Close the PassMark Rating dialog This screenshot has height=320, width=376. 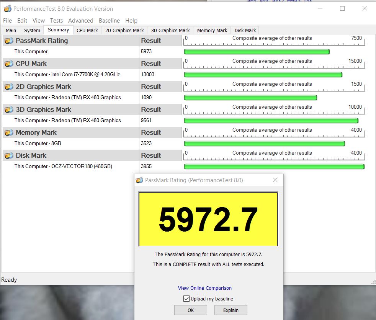tap(275, 180)
